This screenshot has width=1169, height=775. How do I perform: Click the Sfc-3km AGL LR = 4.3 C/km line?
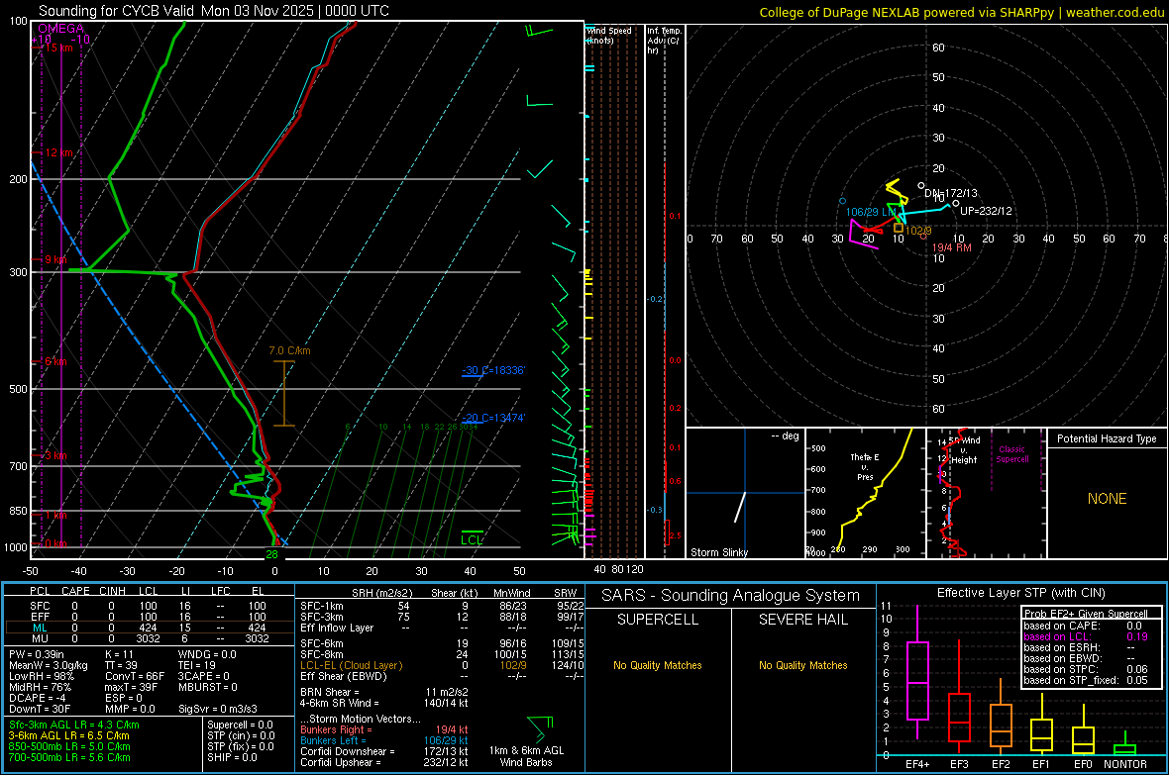click(x=74, y=725)
